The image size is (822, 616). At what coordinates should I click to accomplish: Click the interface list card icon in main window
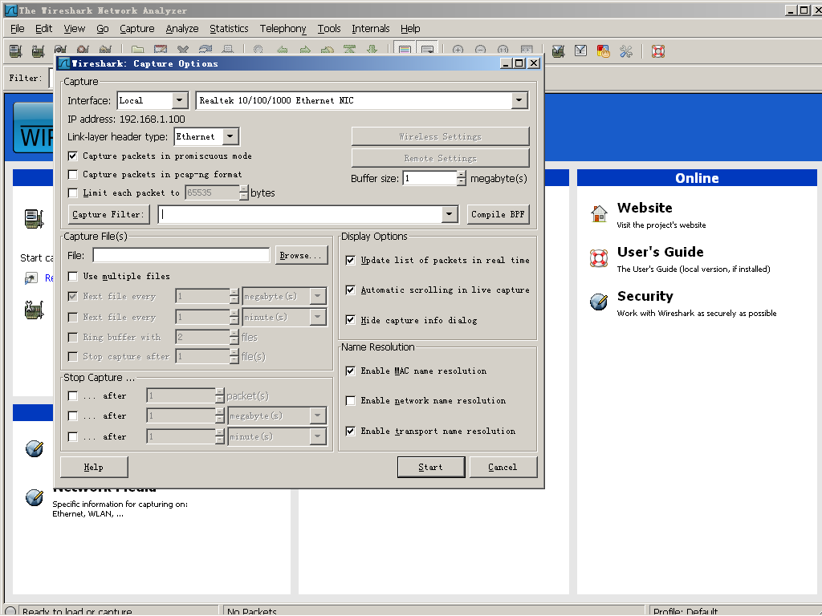pos(34,218)
